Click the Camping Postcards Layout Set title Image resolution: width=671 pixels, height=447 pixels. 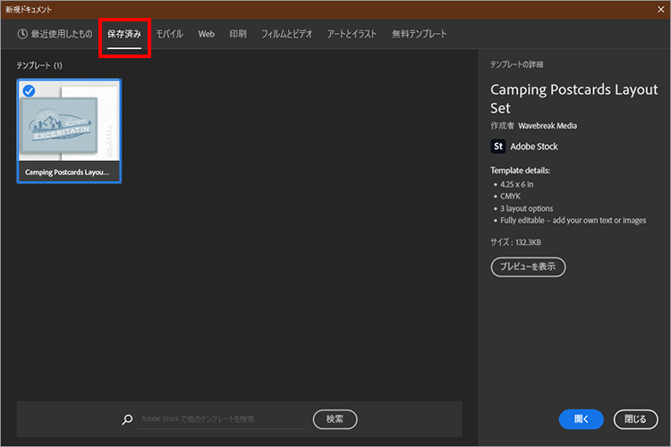coord(573,99)
